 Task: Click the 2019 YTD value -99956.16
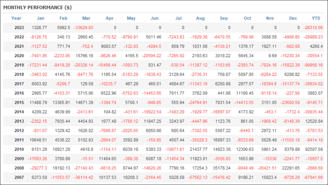click(313, 65)
